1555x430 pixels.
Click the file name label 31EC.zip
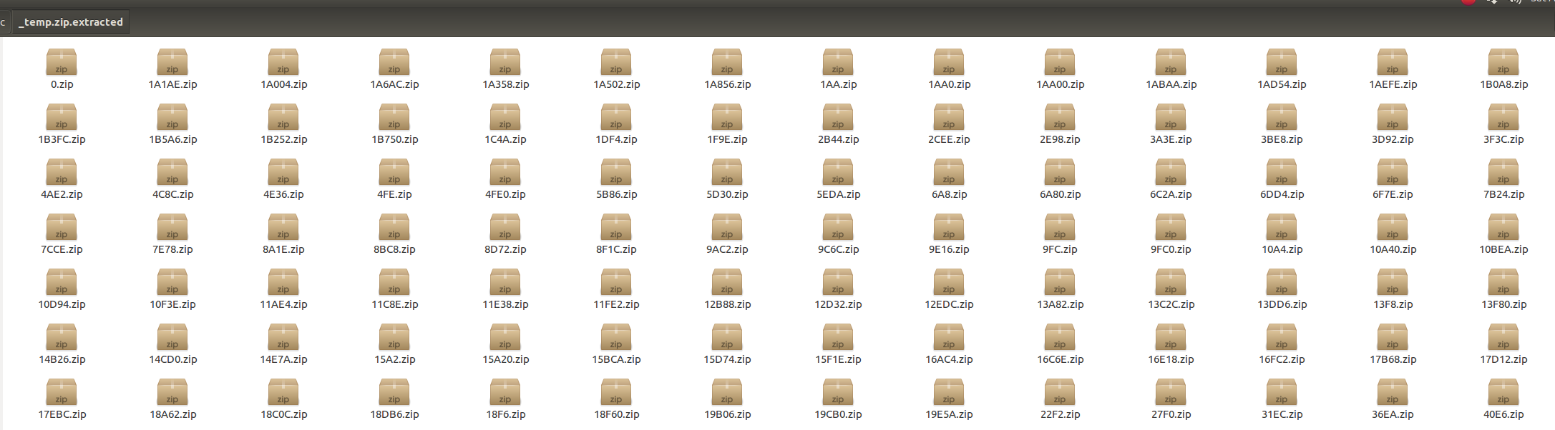point(1282,414)
